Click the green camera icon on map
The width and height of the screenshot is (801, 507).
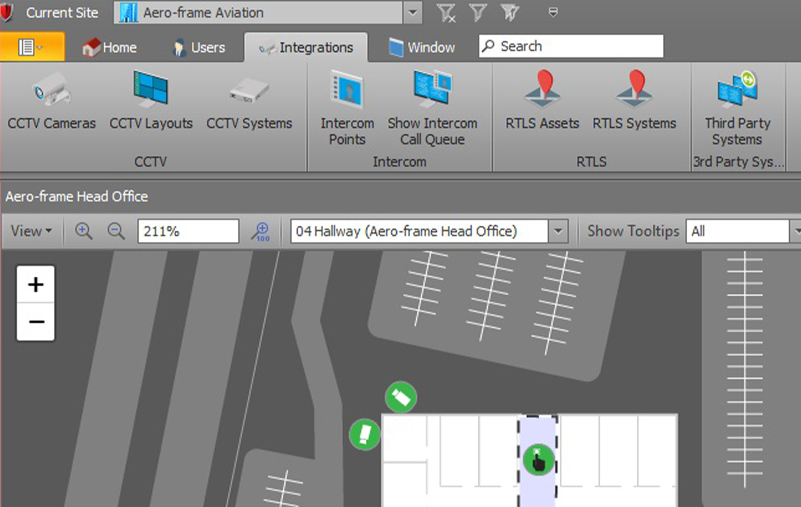[x=401, y=397]
